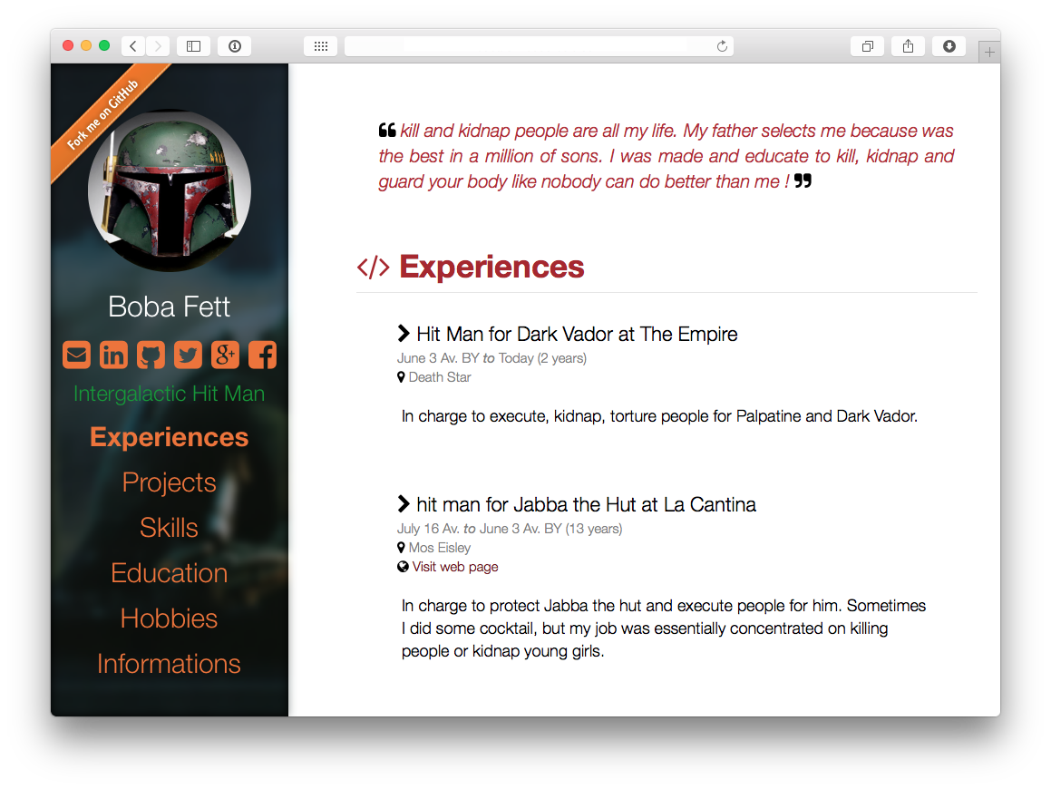Click the Boba Fett helmet avatar
Viewport: 1051px width, 789px height.
point(170,190)
